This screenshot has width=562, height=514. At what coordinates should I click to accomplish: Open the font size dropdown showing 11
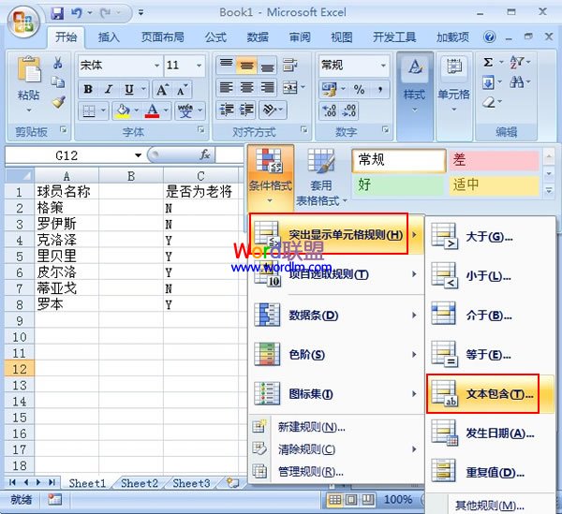click(x=199, y=66)
